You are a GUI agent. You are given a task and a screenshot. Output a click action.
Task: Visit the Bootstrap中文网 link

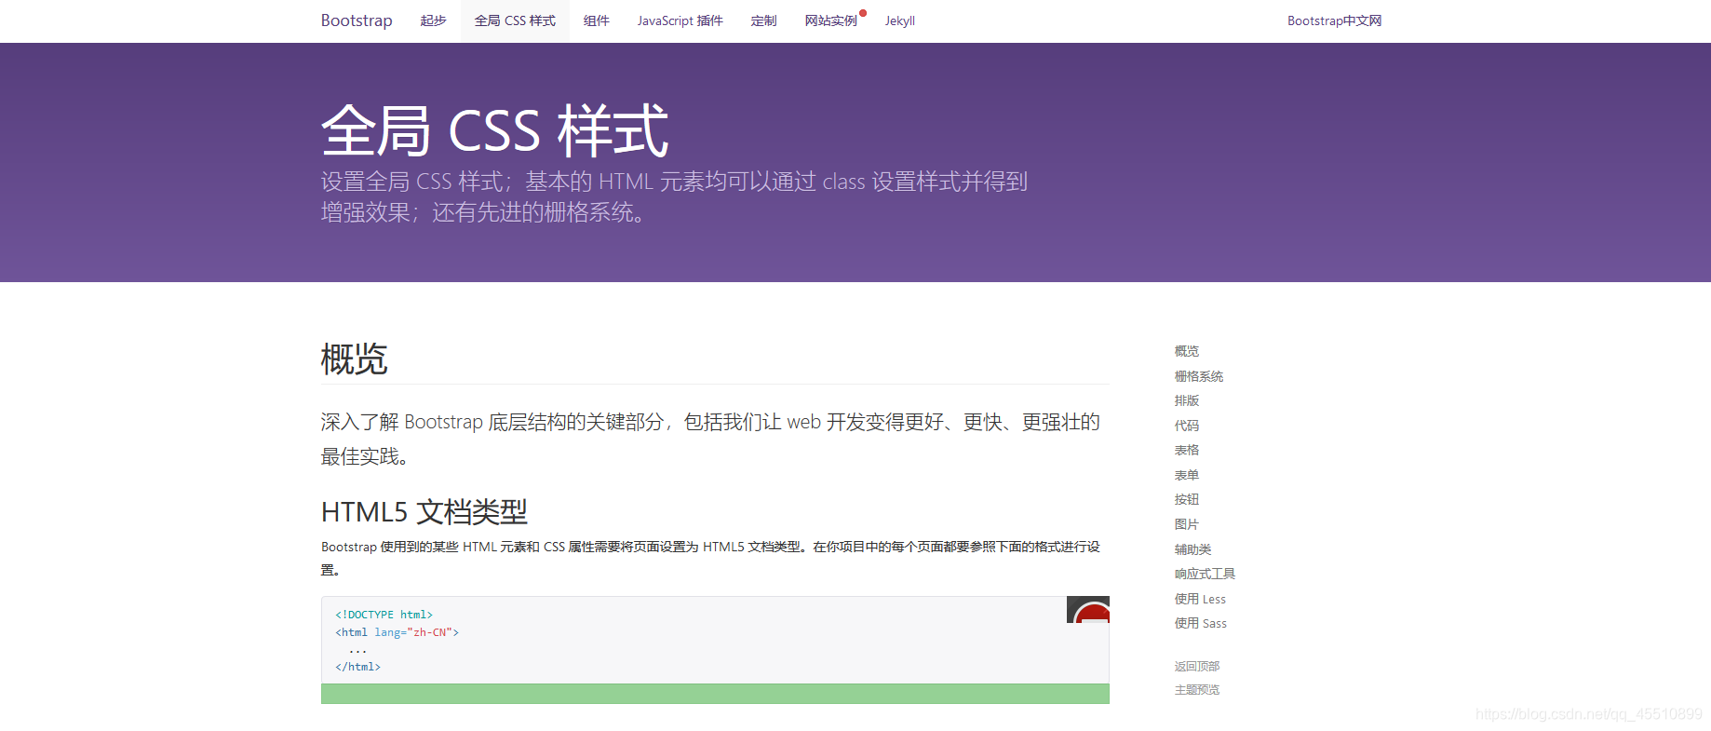(x=1334, y=20)
